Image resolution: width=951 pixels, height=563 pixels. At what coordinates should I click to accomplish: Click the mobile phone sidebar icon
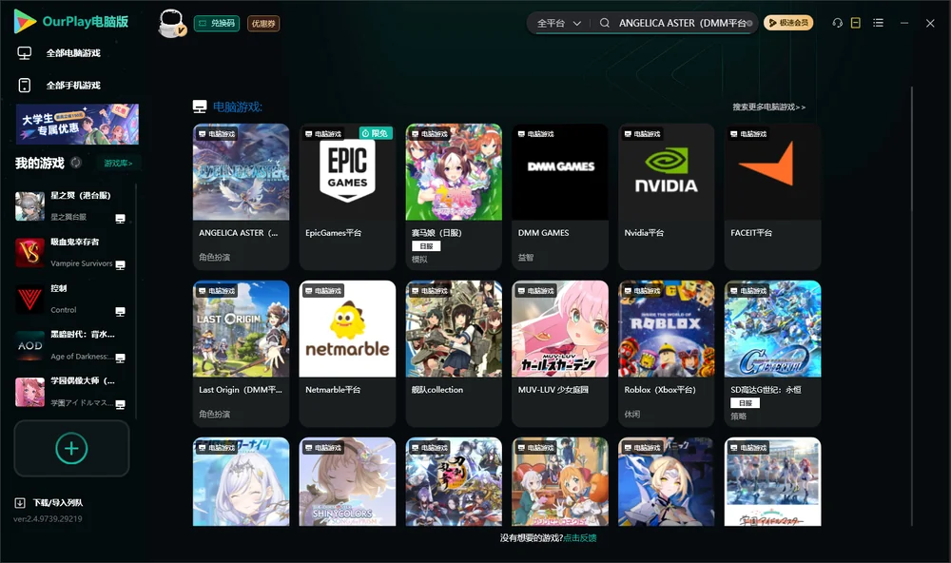pyautogui.click(x=25, y=86)
